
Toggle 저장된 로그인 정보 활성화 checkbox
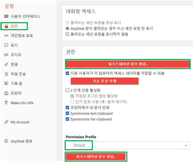pos(72,96)
